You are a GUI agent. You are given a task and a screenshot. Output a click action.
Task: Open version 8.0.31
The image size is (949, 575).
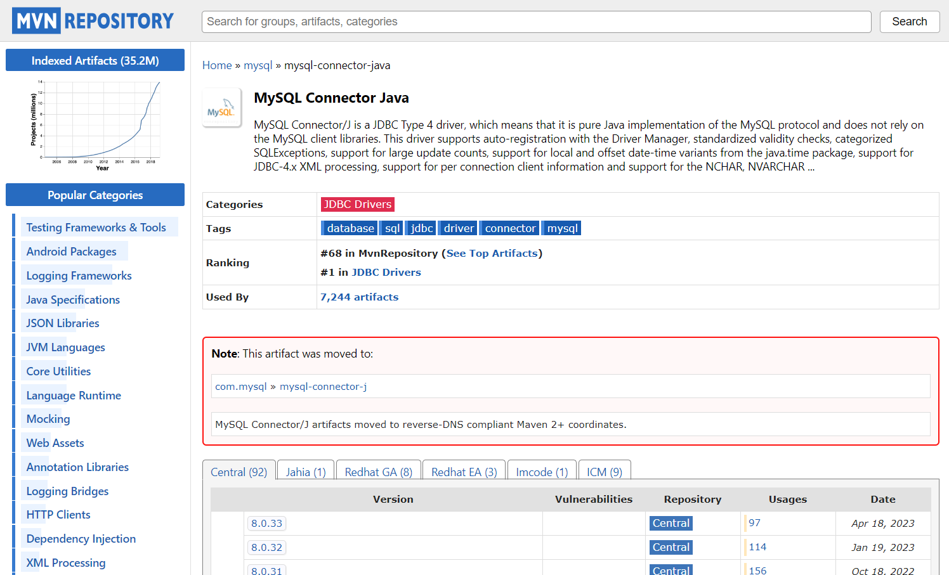(x=266, y=571)
